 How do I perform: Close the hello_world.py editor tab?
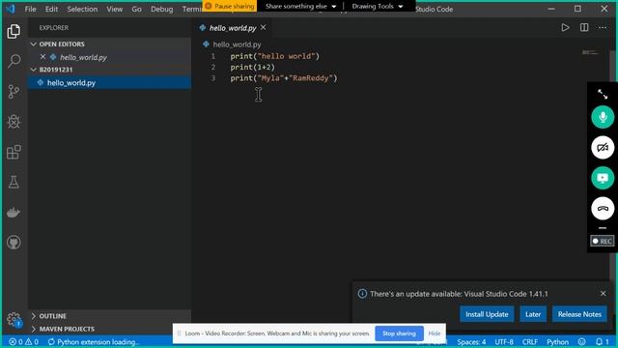[263, 28]
